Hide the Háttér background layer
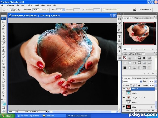Viewport: 158px width, 118px height. (x=124, y=107)
